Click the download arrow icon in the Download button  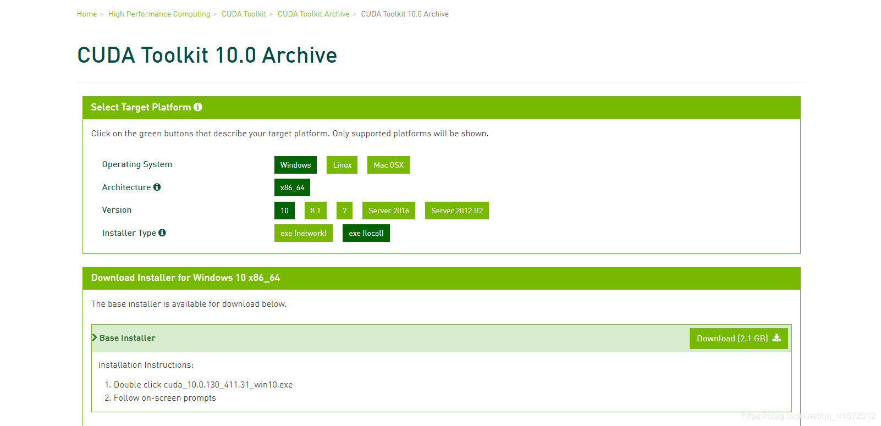click(x=777, y=338)
